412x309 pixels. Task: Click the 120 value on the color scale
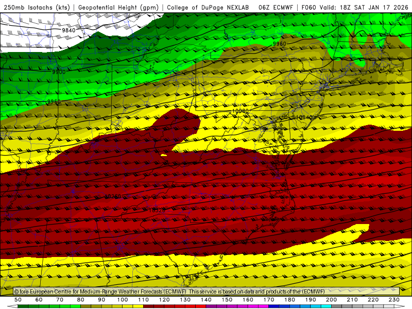click(x=164, y=300)
